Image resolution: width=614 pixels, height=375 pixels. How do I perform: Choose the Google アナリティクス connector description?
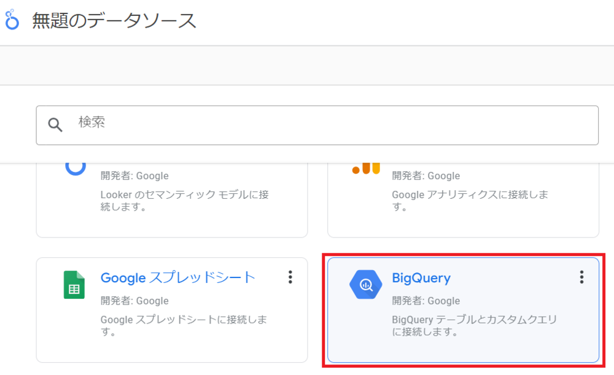pos(470,201)
